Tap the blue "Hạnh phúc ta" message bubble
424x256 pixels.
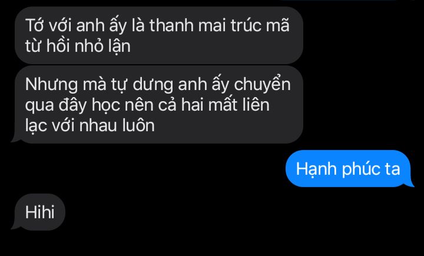click(348, 168)
